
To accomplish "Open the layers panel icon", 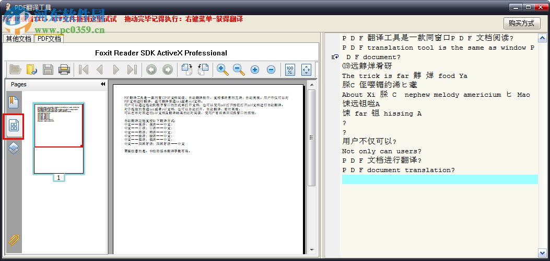I will point(14,148).
